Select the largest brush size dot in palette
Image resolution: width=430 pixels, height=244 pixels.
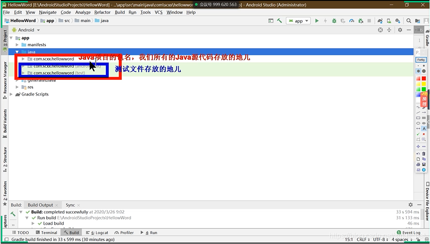coord(424,71)
